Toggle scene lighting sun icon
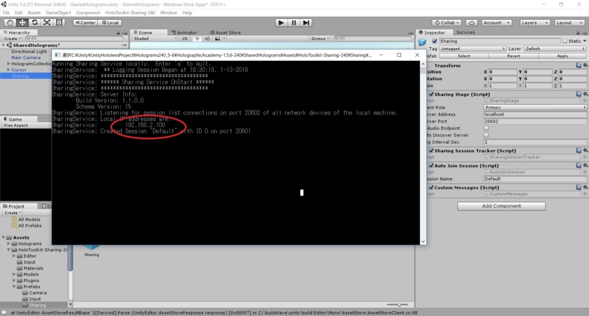Image resolution: width=589 pixels, height=316 pixels. click(x=197, y=39)
